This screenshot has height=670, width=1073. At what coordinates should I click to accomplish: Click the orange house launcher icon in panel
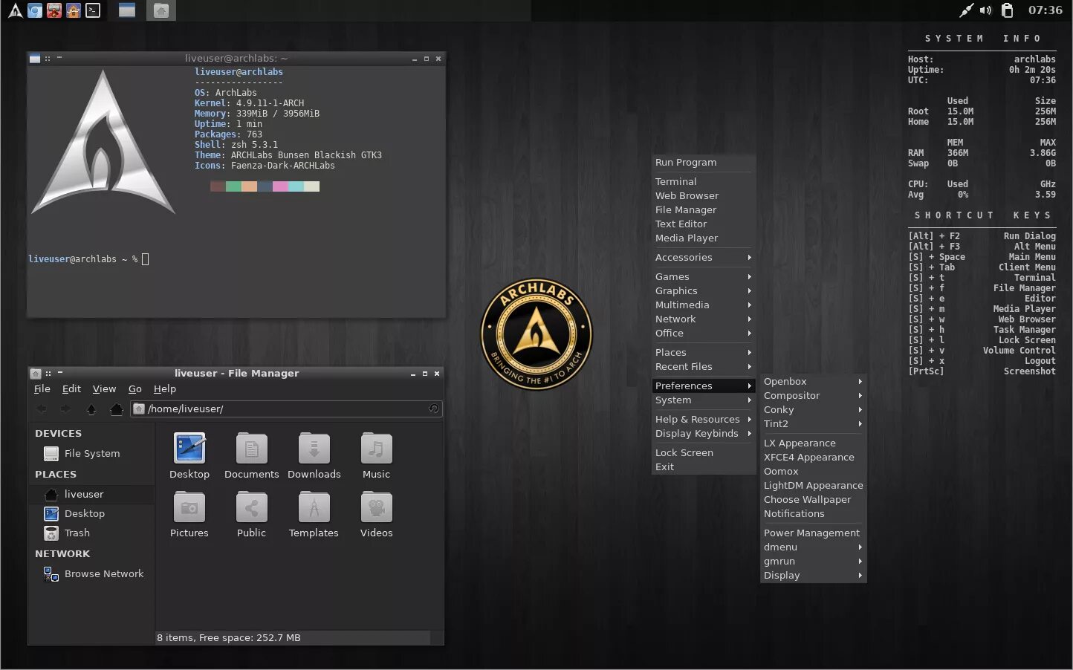pyautogui.click(x=74, y=10)
